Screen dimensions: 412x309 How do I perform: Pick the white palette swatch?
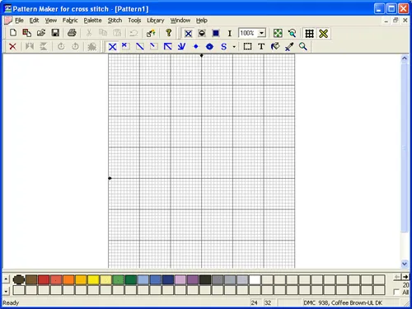255,279
